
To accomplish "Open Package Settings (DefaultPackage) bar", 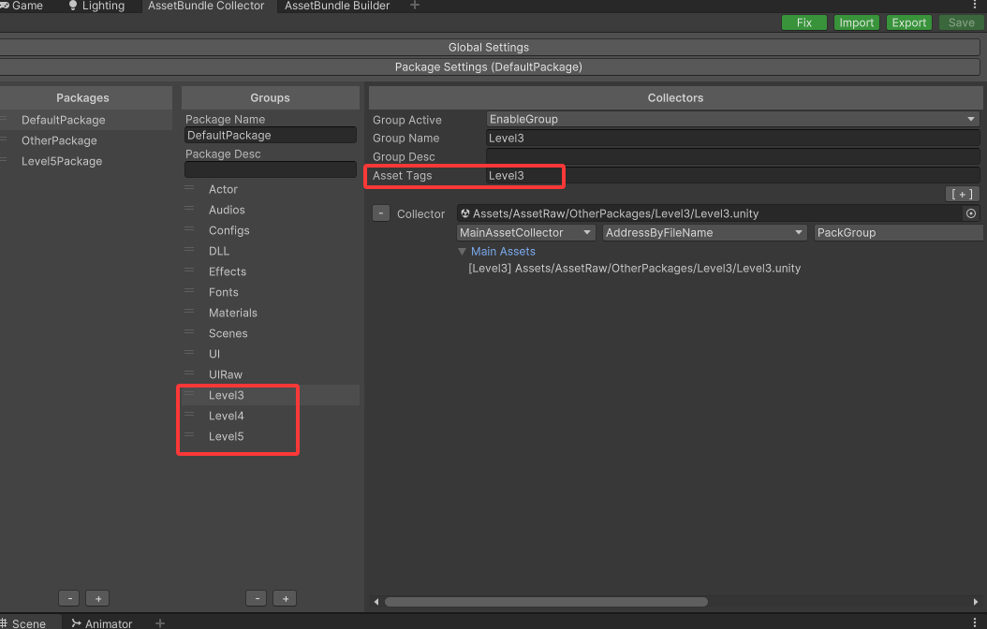I will point(489,66).
